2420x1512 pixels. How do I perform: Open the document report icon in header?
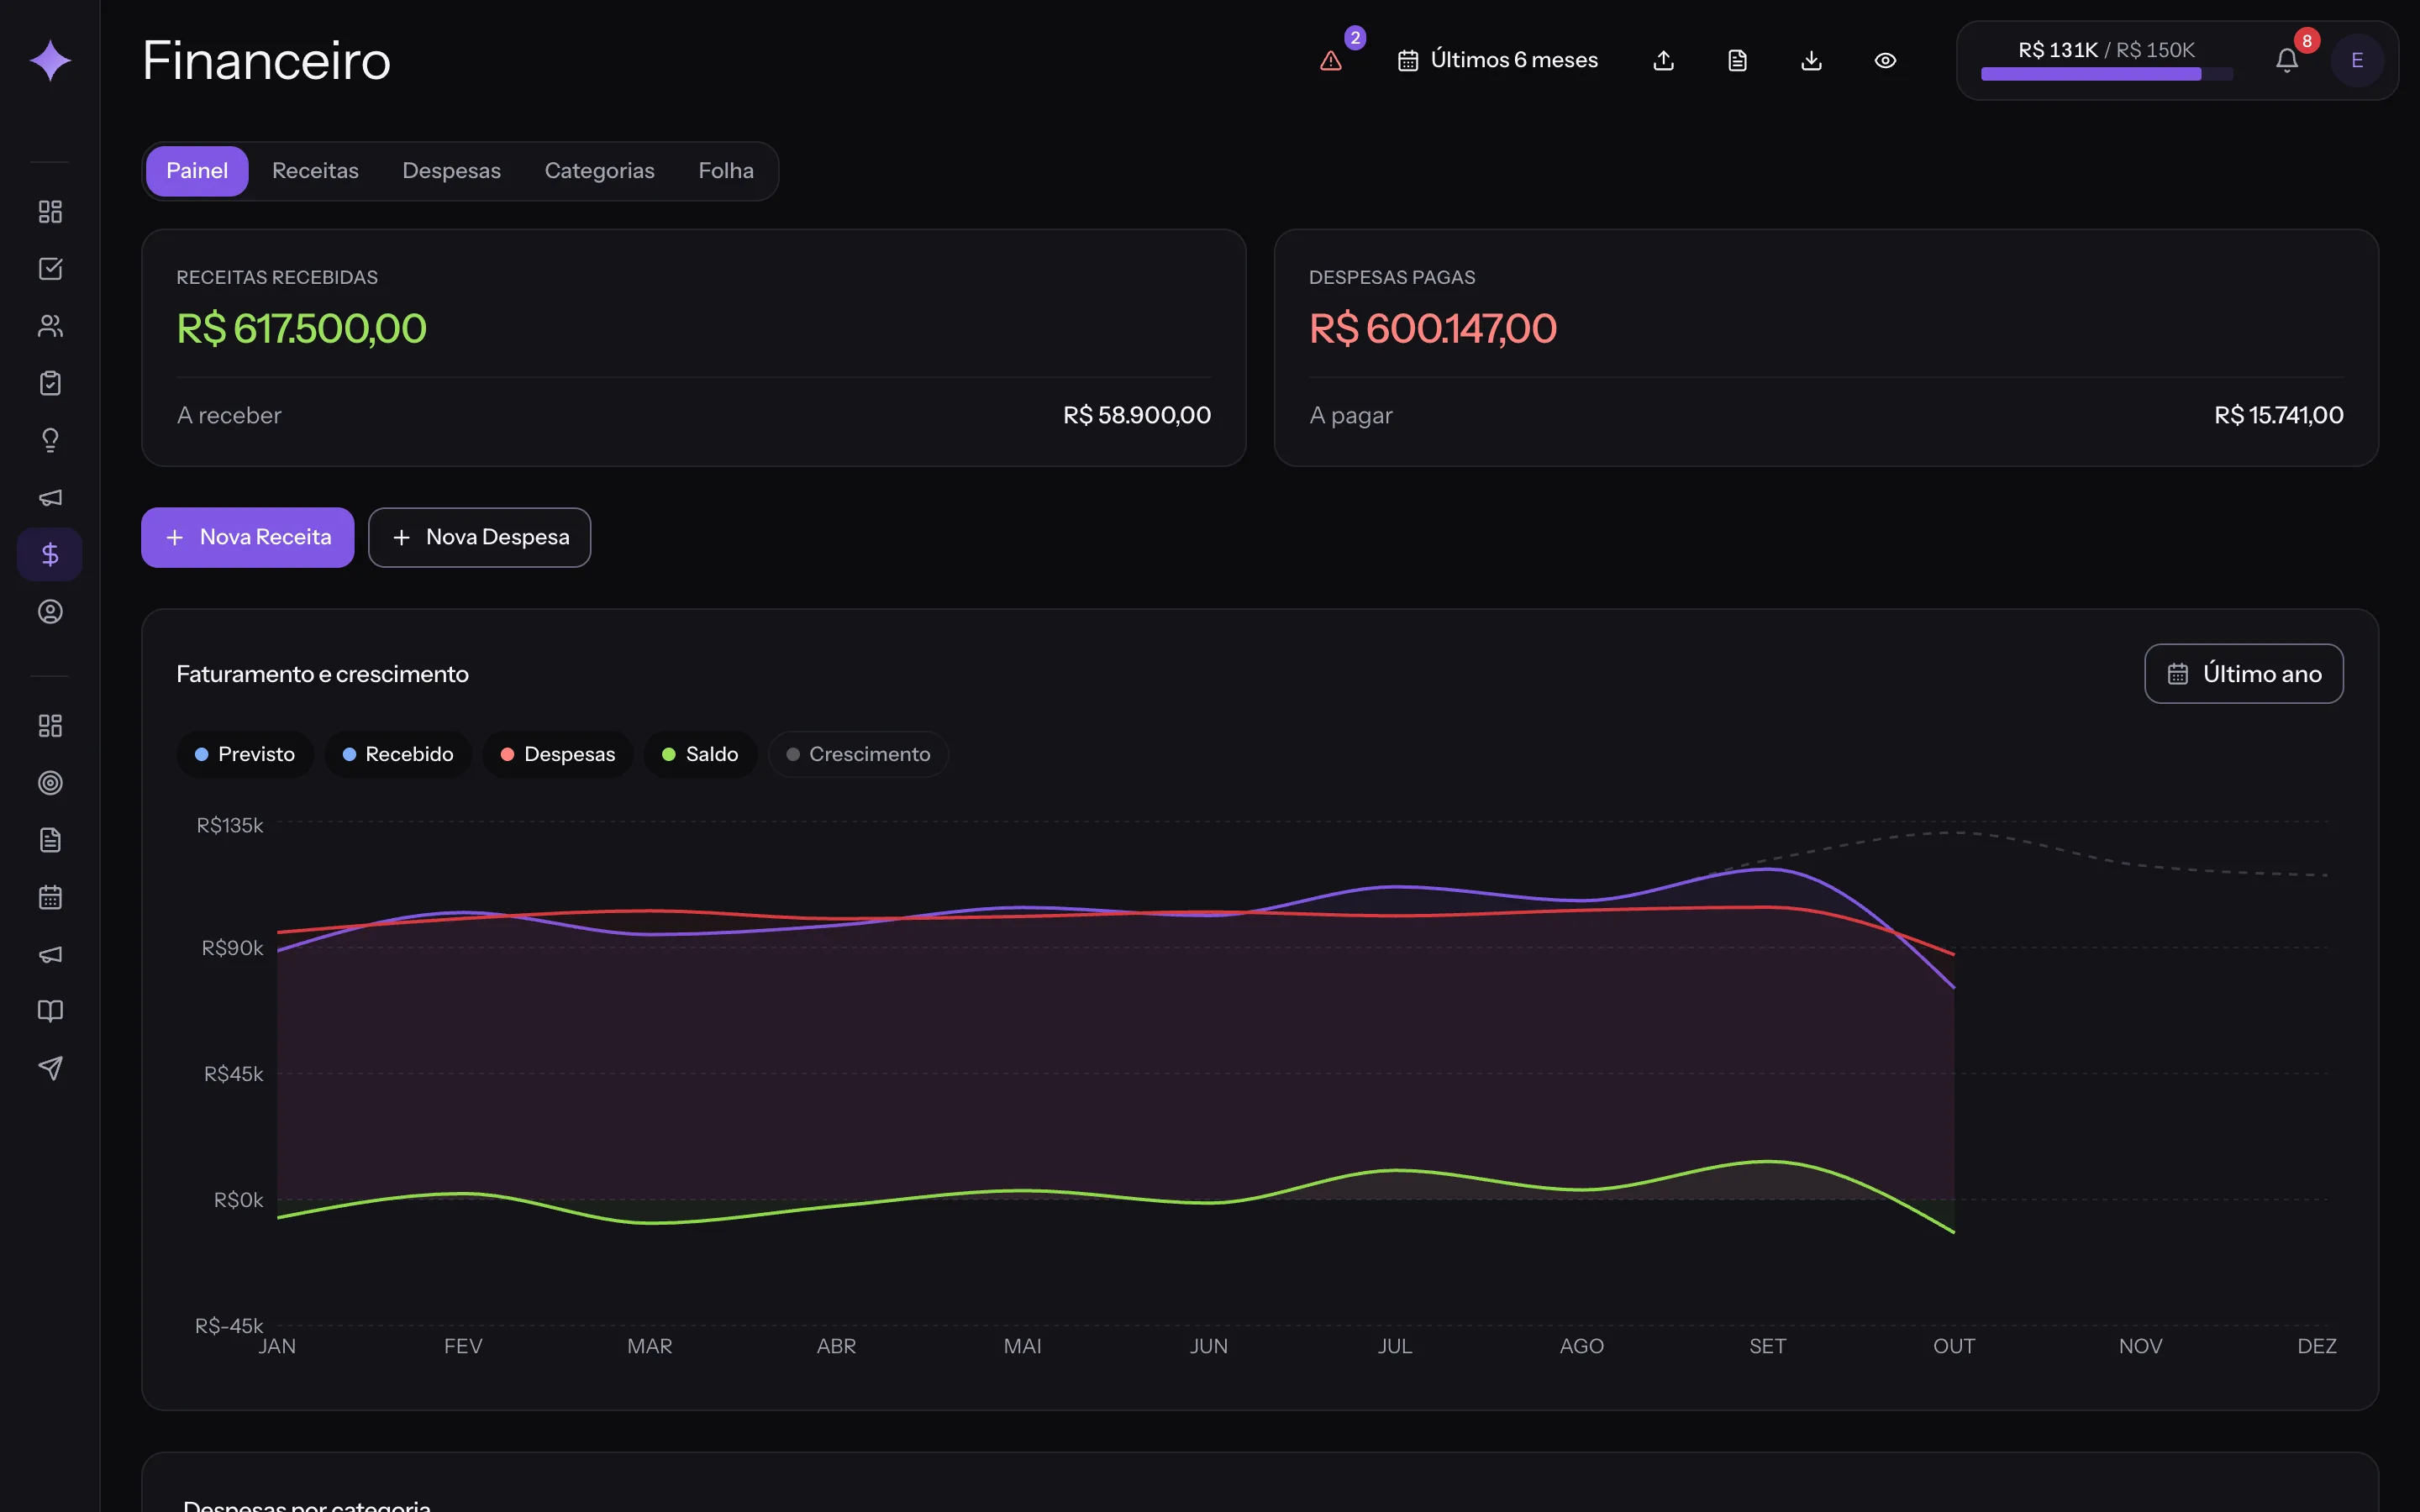(x=1738, y=61)
